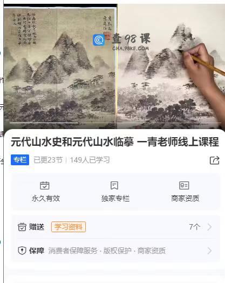
Task: Open the 商家资质 label text
Action: click(185, 198)
